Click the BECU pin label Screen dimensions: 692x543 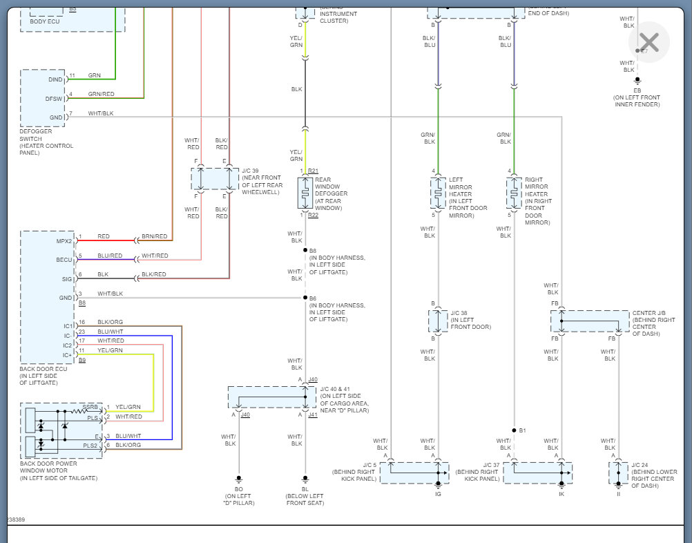[64, 260]
